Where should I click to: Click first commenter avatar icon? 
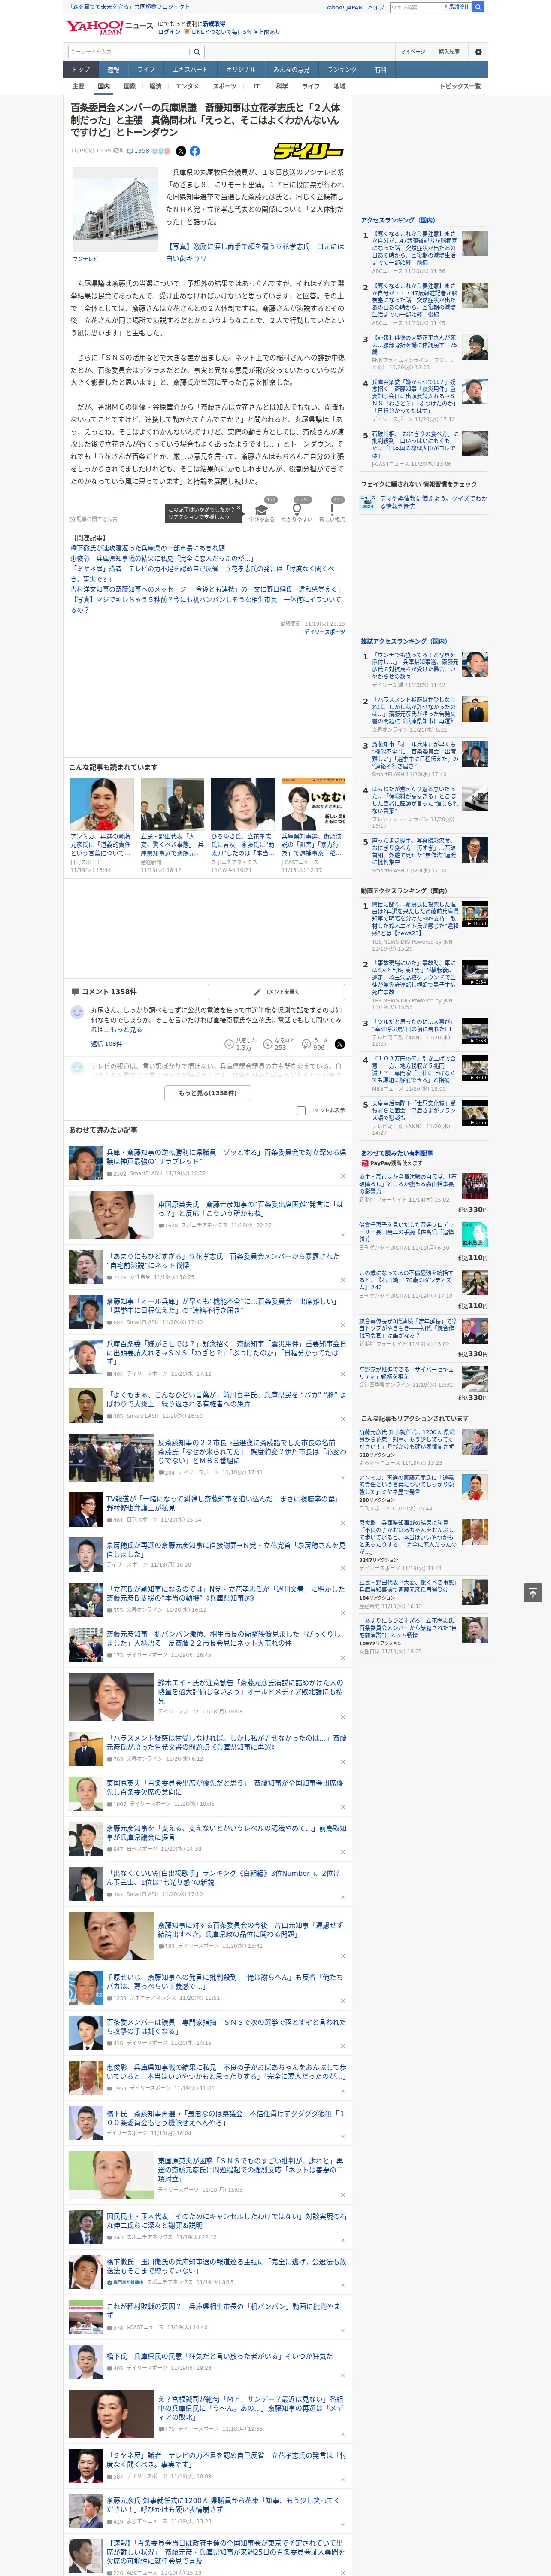point(77,1012)
